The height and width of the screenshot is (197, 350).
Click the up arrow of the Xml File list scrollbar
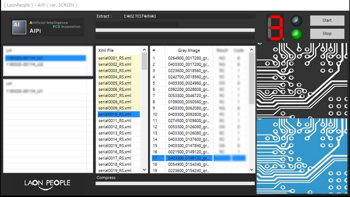(144, 50)
